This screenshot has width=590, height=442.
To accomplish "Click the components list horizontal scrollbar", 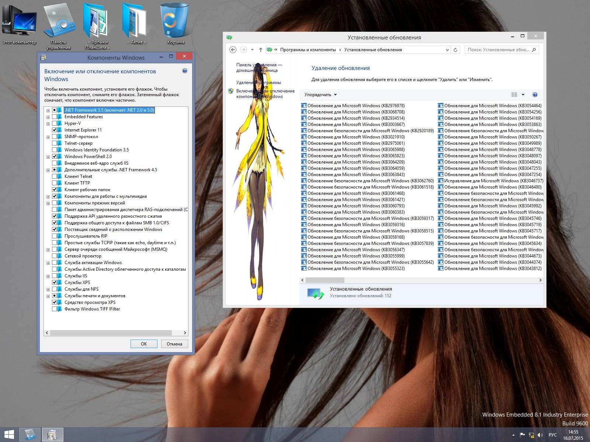I will pyautogui.click(x=111, y=333).
